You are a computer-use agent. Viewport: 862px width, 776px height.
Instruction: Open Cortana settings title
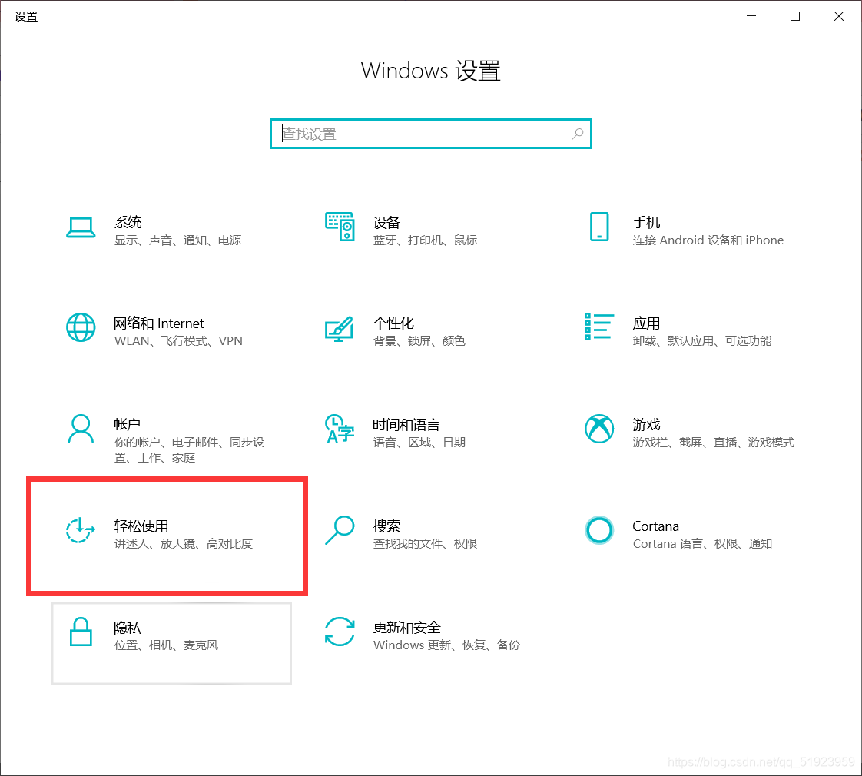[656, 526]
